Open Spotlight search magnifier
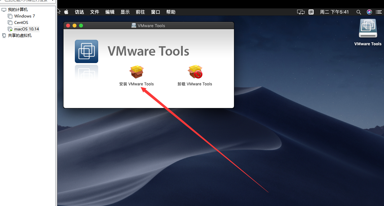This screenshot has height=206, width=384. coord(358,12)
